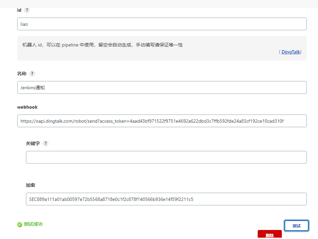Click the red 删除 button
Viewport: 318px width, 239px height.
click(269, 234)
